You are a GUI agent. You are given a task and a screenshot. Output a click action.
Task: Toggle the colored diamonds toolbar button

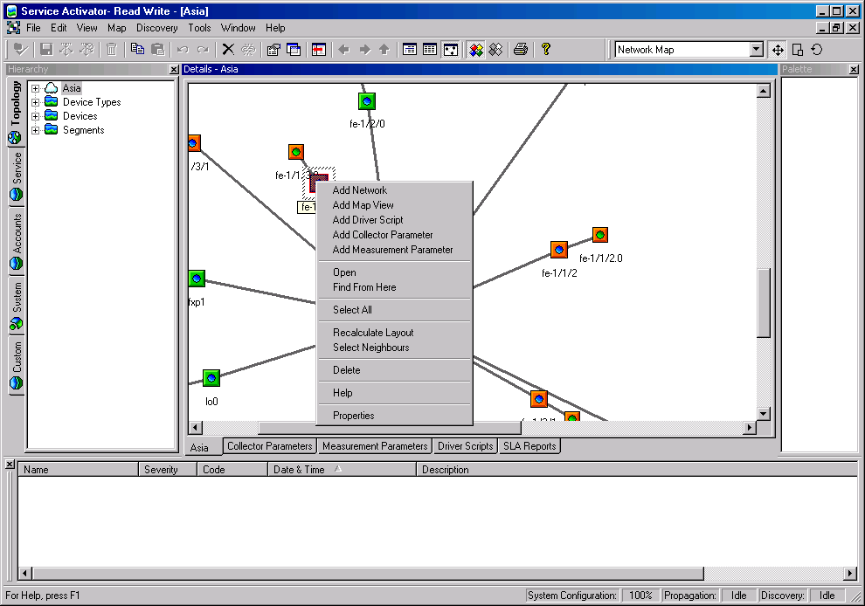[x=475, y=50]
